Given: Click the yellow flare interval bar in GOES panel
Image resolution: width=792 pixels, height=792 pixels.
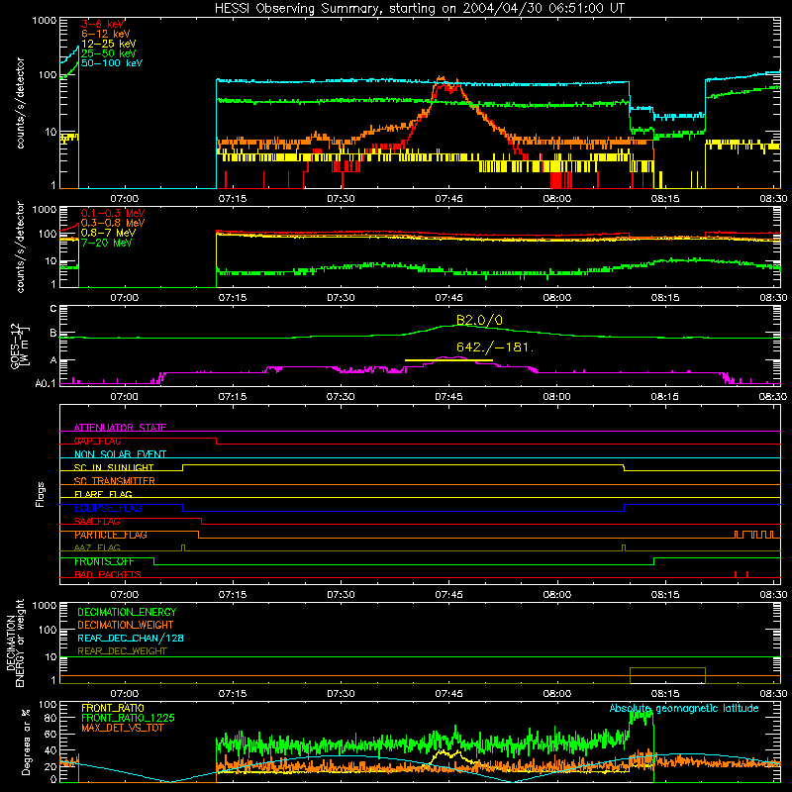Looking at the screenshot, I should (448, 360).
